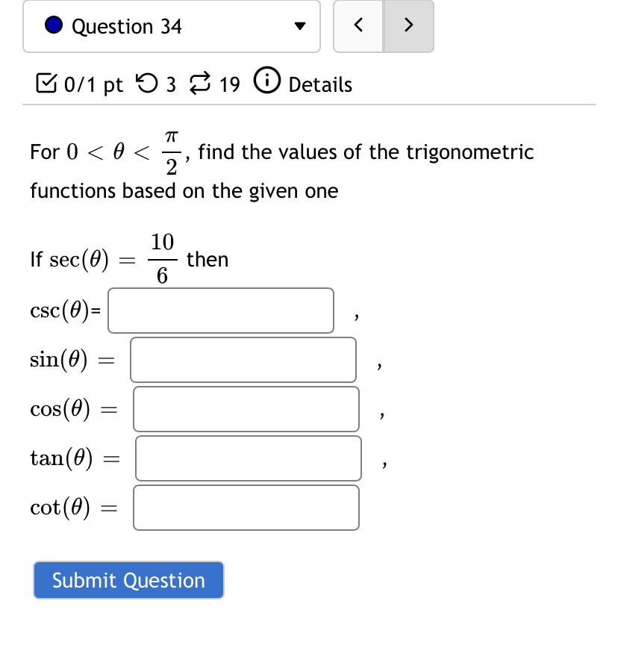Image resolution: width=618 pixels, height=651 pixels.
Task: Click the attempts checkbox score icon
Action: point(46,84)
